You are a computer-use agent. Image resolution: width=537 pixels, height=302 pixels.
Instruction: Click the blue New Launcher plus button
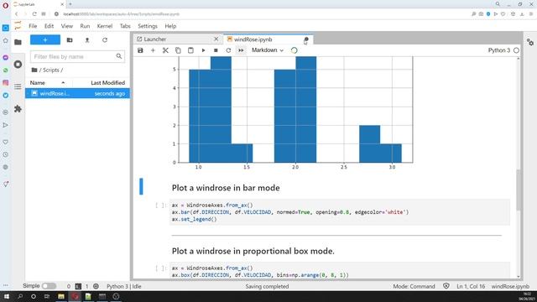point(45,39)
